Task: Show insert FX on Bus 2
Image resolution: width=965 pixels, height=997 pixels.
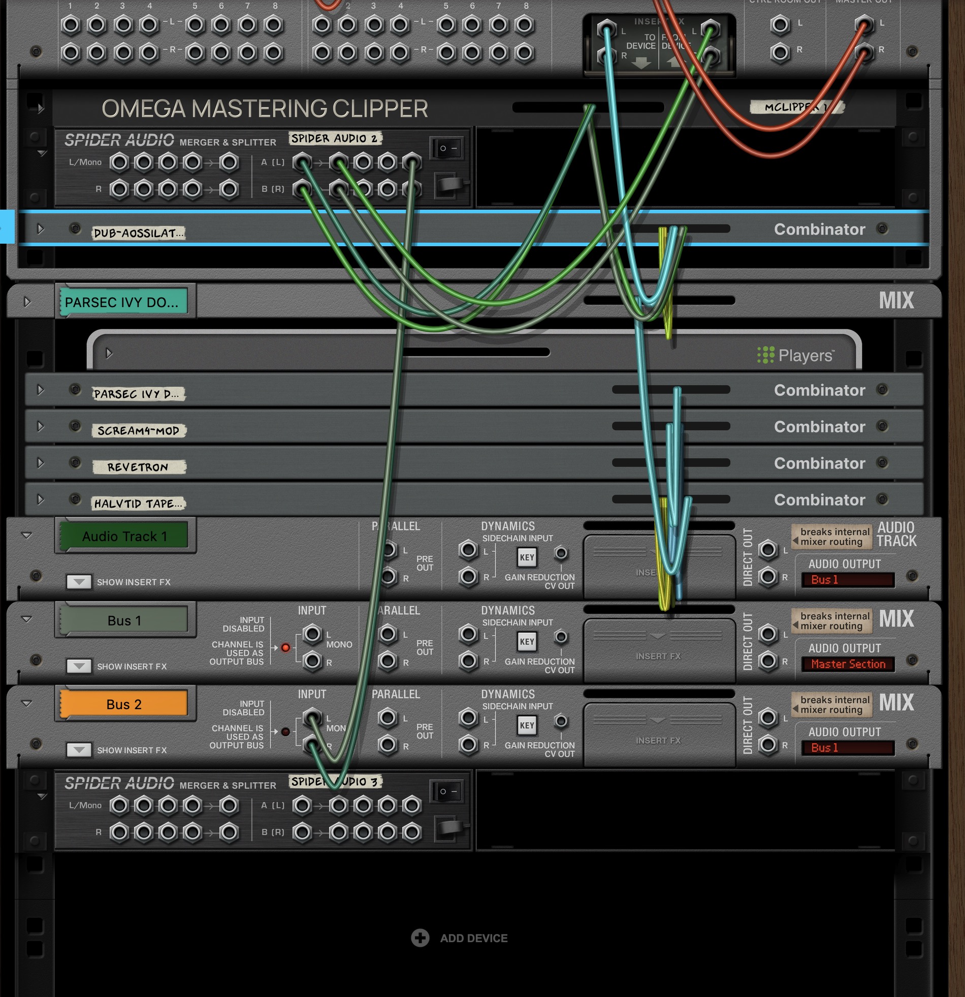Action: [79, 750]
